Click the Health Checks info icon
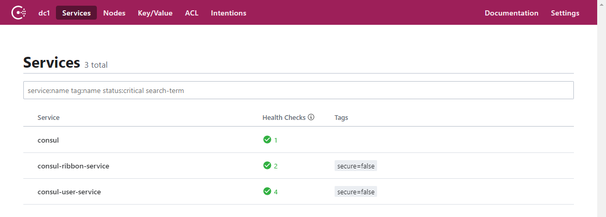606x217 pixels. tap(311, 117)
